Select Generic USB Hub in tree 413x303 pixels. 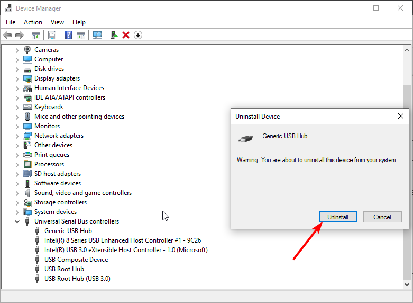(x=68, y=230)
